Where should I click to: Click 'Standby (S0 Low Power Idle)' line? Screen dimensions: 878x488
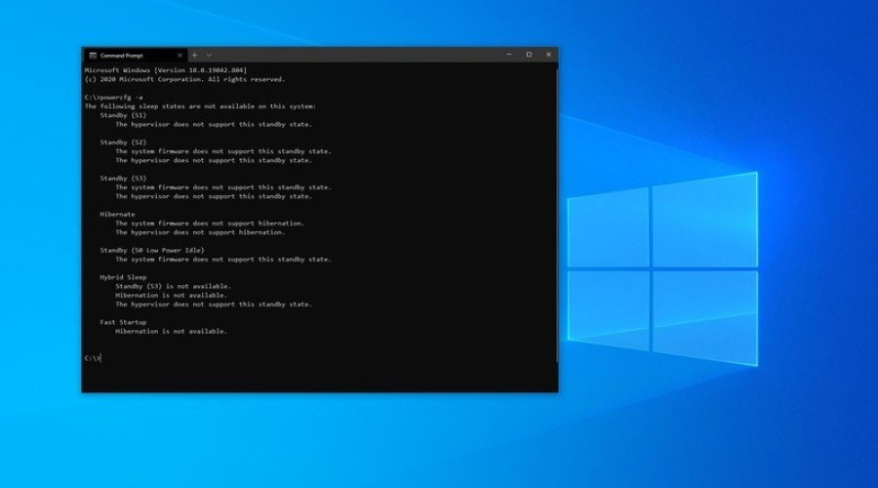pos(152,250)
